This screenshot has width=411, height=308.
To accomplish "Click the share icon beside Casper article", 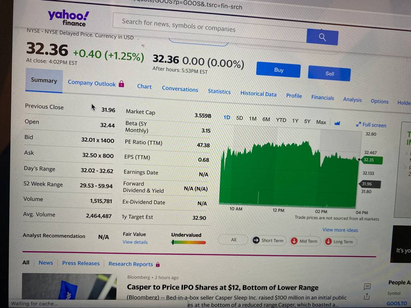I will coord(366,296).
